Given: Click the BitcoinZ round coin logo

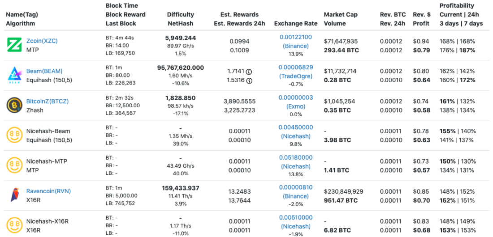Looking at the screenshot, I should 14,105.
